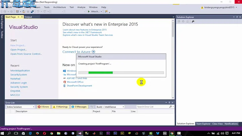Click Open from Source Control... link
Screen dimensions: 242x136
[26, 54]
